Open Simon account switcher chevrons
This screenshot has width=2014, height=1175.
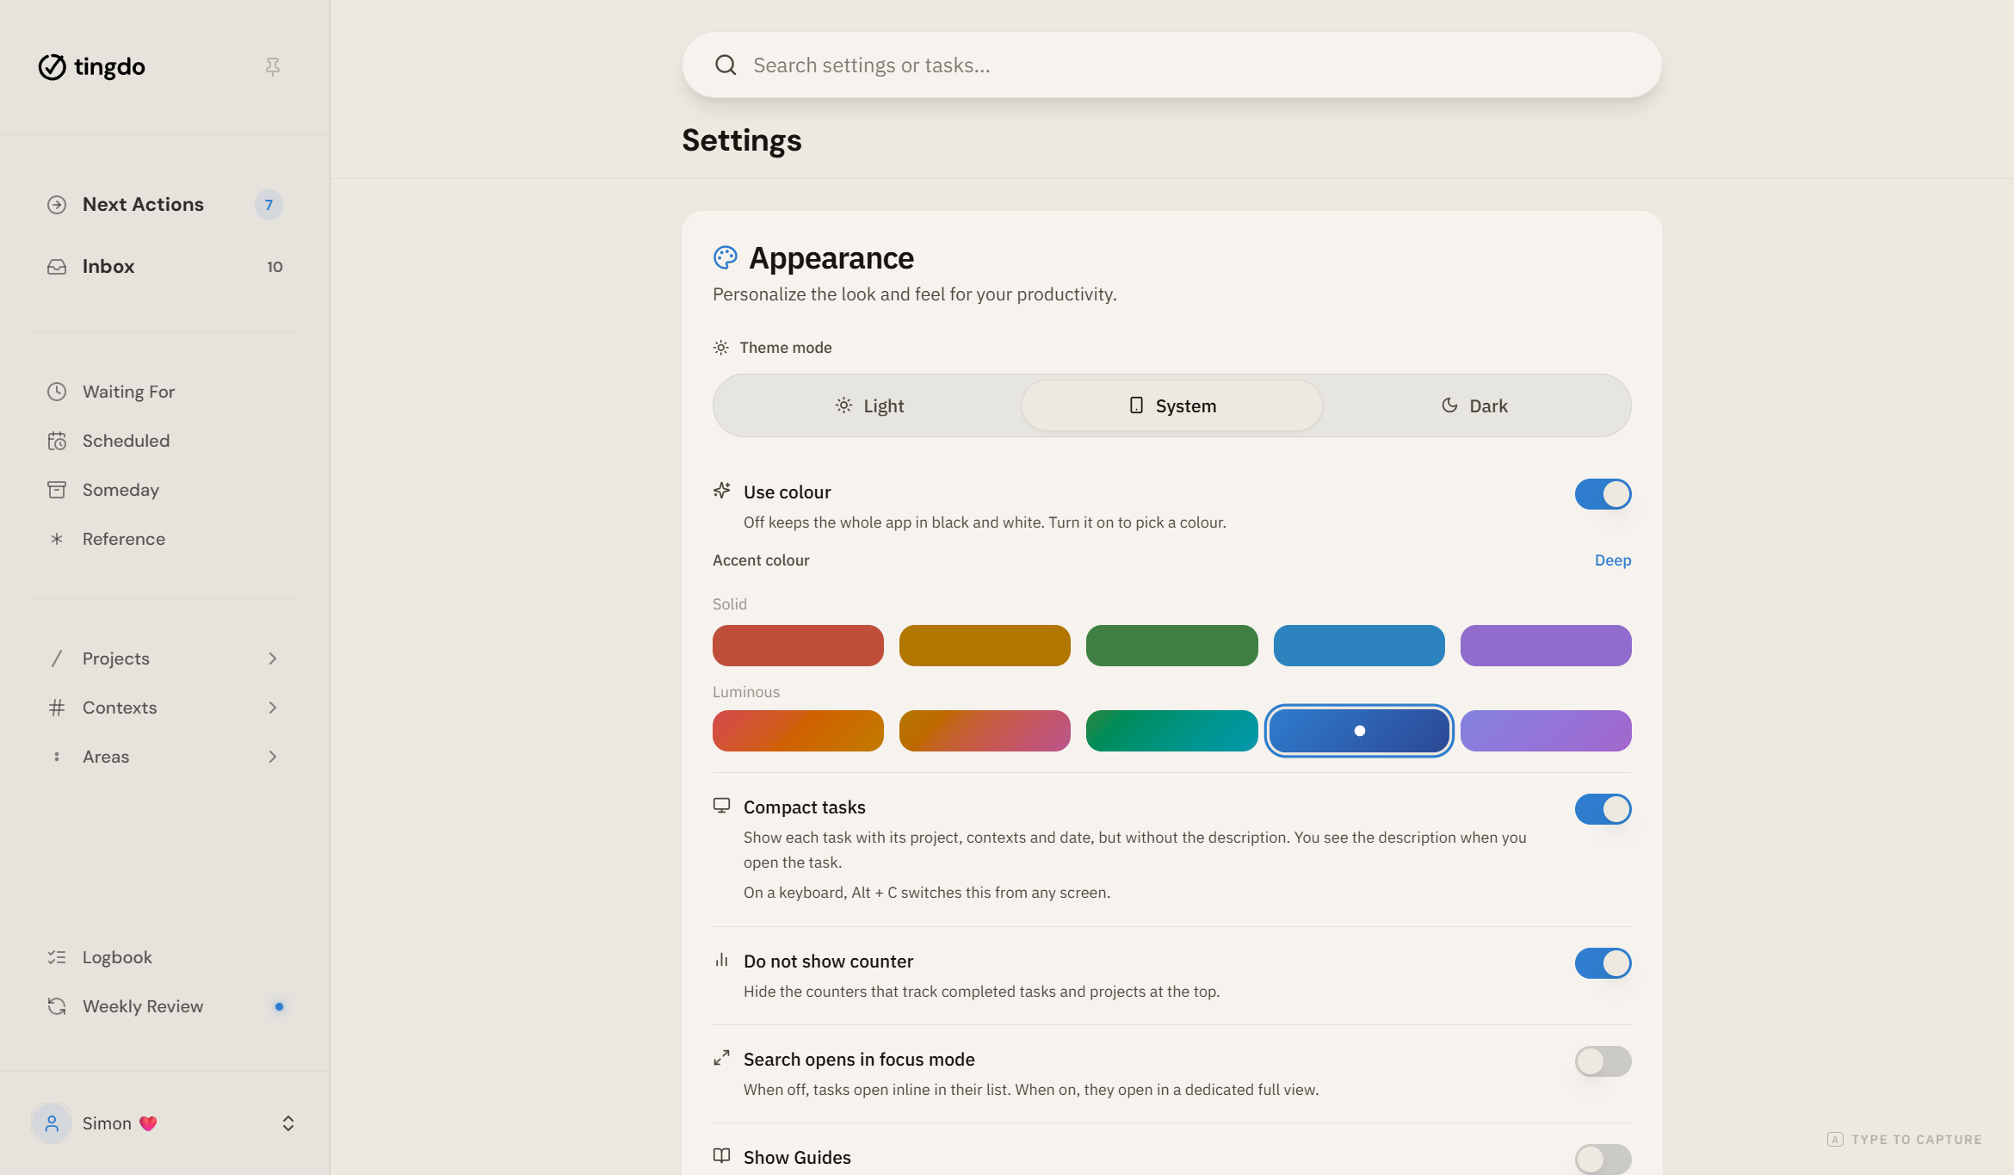click(288, 1123)
